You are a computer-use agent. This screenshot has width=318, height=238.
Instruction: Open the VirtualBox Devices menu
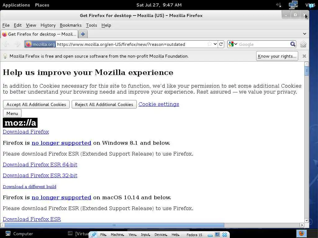click(161, 235)
